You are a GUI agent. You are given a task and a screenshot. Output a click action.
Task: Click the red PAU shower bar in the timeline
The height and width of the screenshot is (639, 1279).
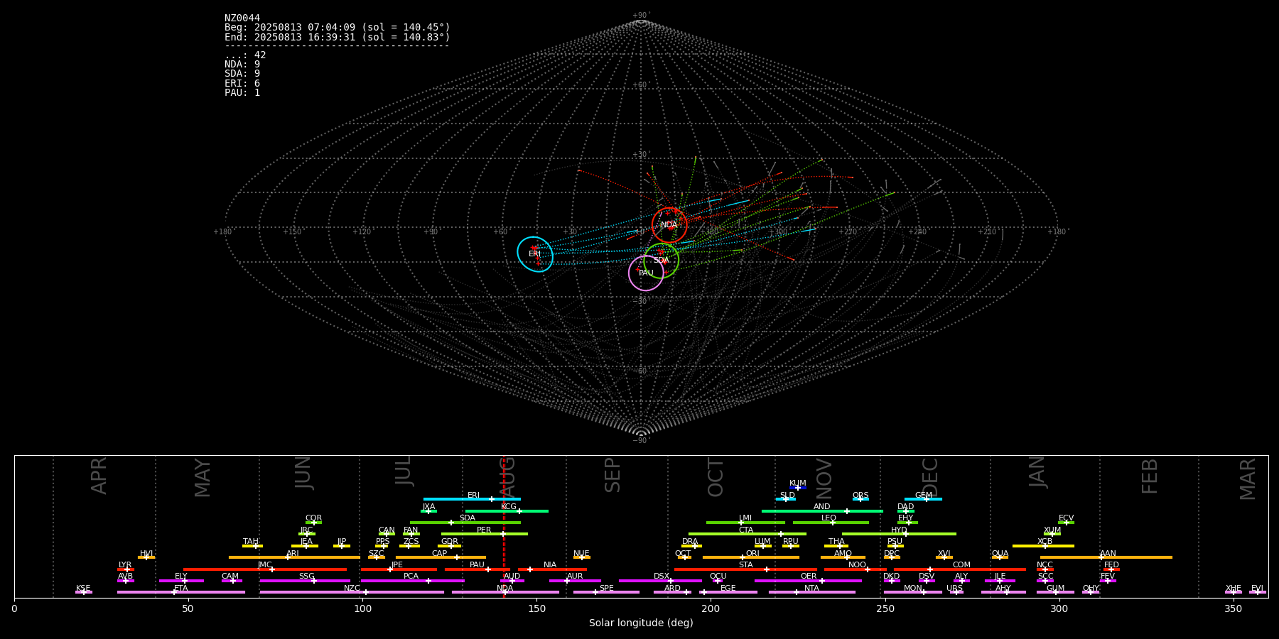(x=477, y=569)
